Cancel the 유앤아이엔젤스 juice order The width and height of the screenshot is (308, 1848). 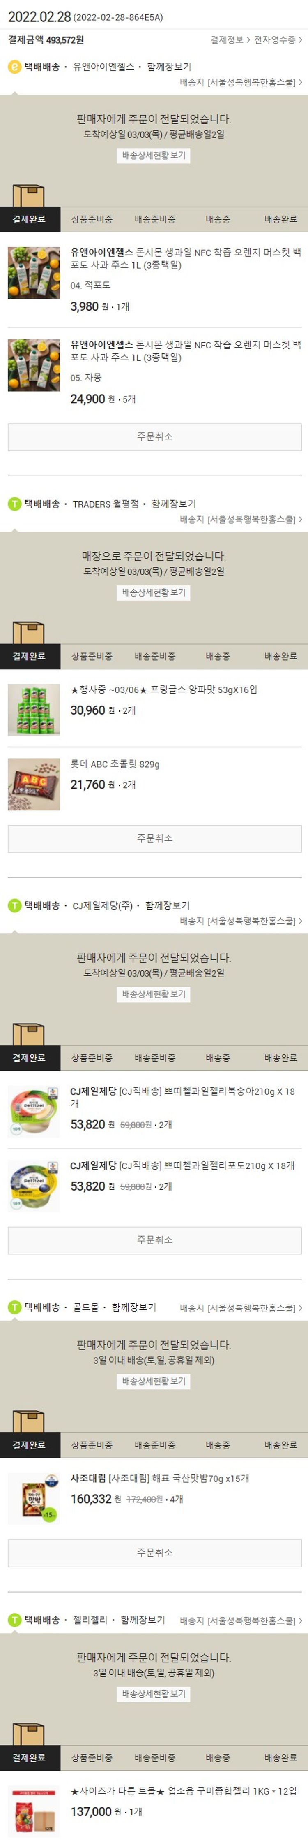point(155,437)
